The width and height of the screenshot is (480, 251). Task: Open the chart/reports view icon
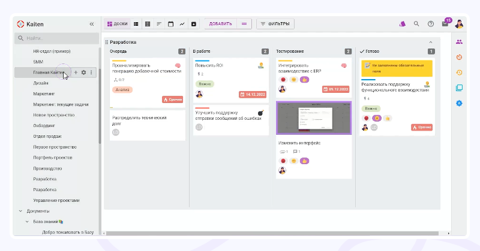182,24
